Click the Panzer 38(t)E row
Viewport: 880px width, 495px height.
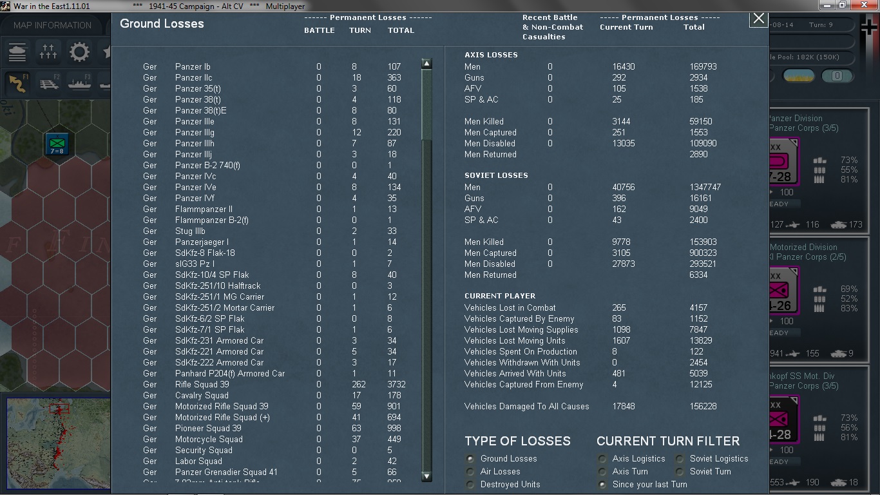[274, 110]
